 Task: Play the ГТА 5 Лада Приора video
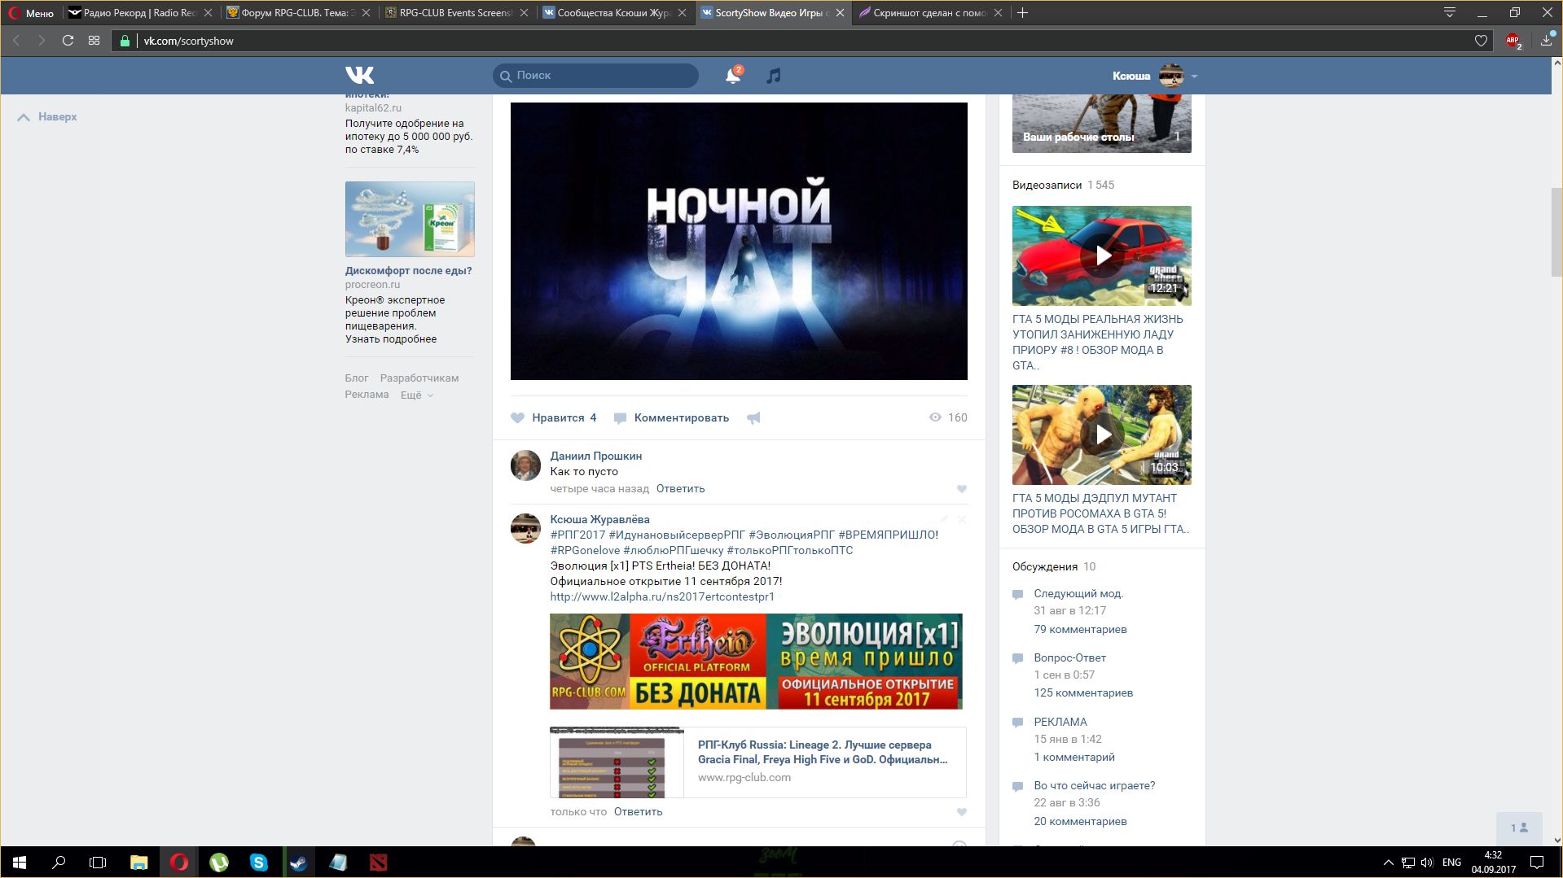[x=1101, y=256]
